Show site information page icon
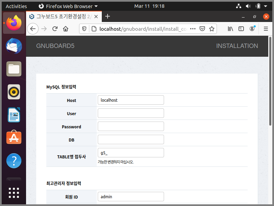The height and width of the screenshot is (206, 274). coord(94,29)
